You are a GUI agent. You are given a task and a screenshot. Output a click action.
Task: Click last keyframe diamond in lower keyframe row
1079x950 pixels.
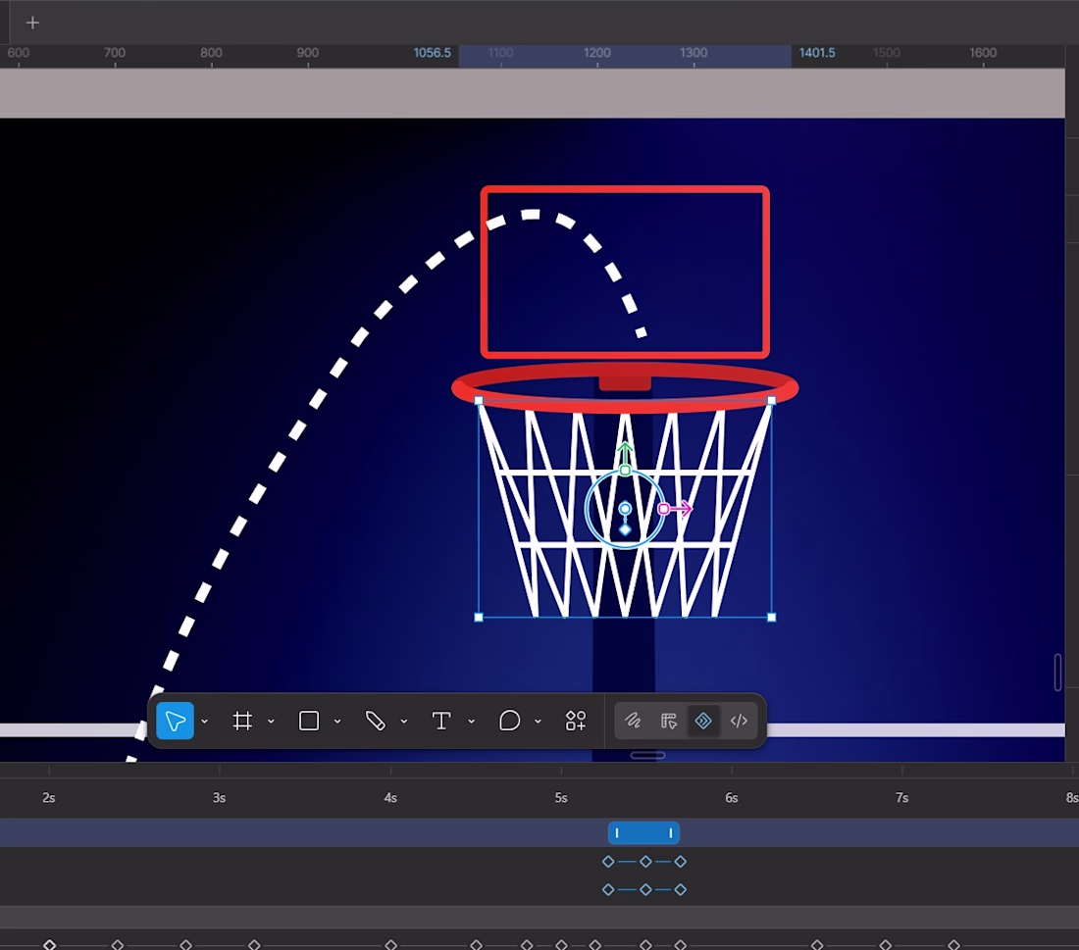(x=681, y=889)
